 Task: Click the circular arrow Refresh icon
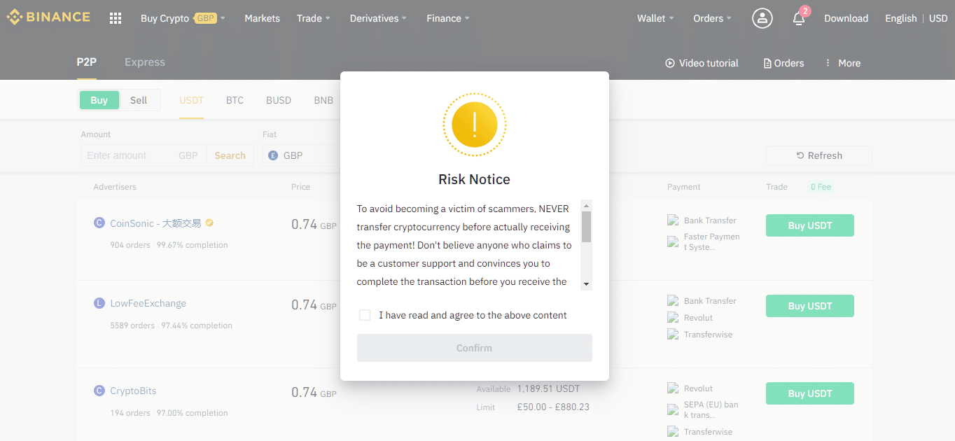pyautogui.click(x=800, y=155)
